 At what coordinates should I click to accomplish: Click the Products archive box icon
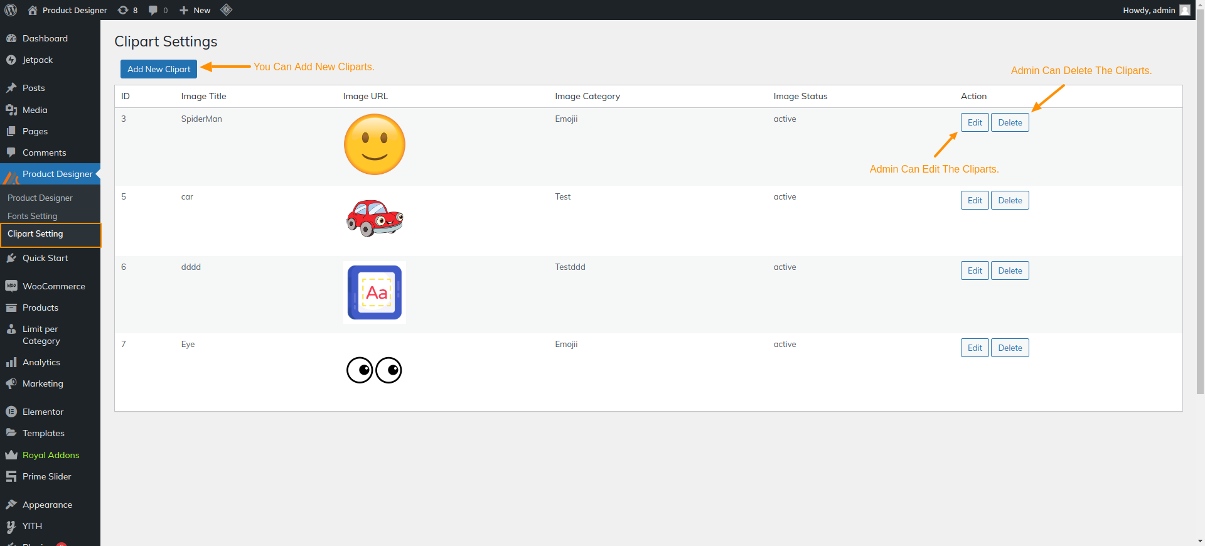pyautogui.click(x=11, y=308)
